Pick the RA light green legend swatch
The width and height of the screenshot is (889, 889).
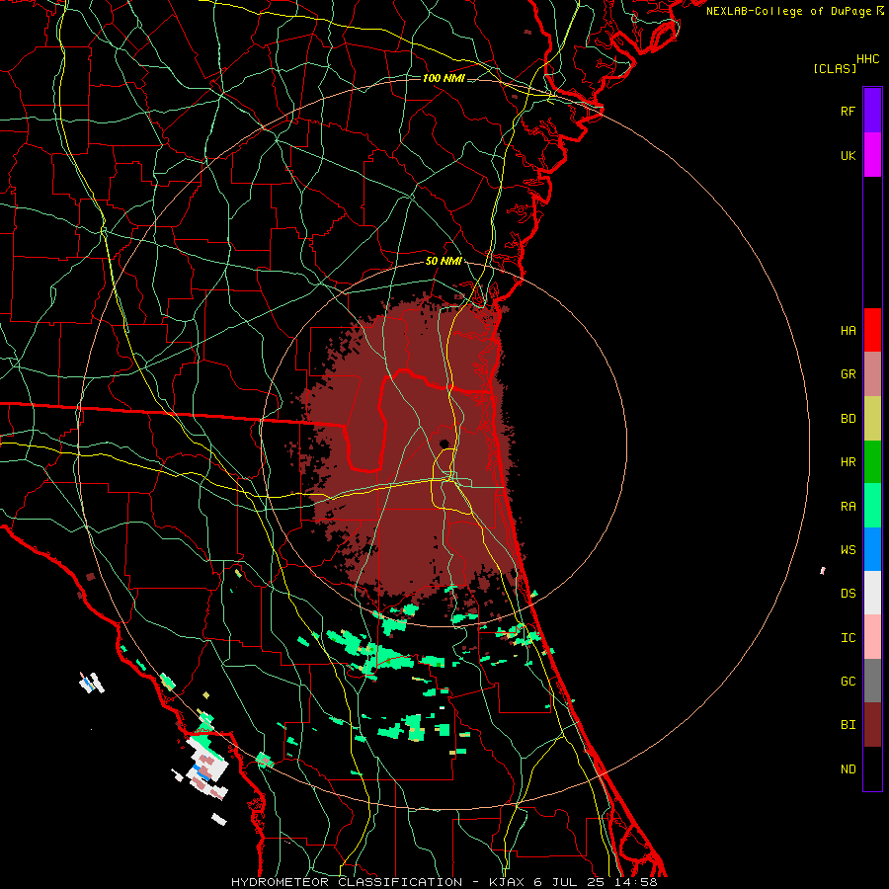pos(872,506)
